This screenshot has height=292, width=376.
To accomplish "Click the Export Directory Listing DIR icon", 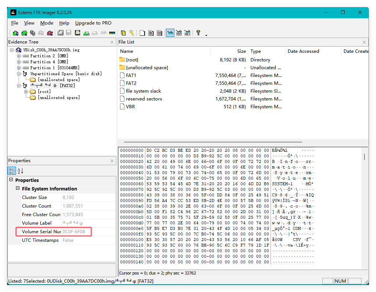I will coord(159,33).
